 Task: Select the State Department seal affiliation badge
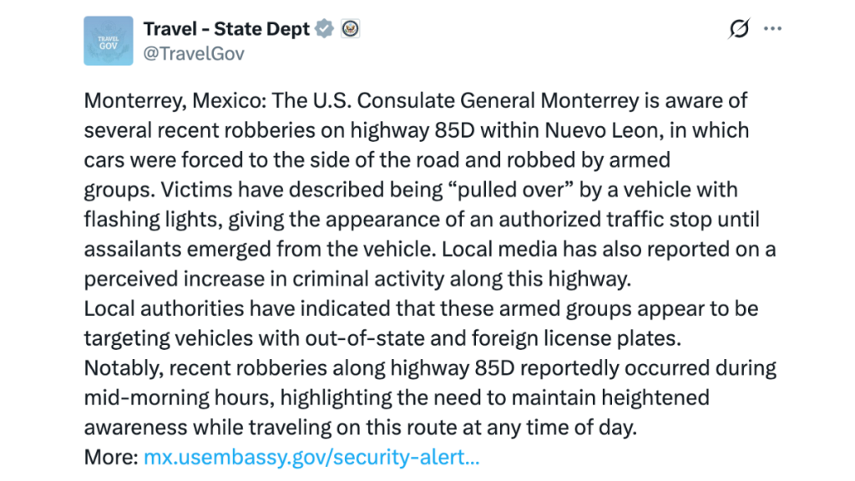click(x=351, y=28)
